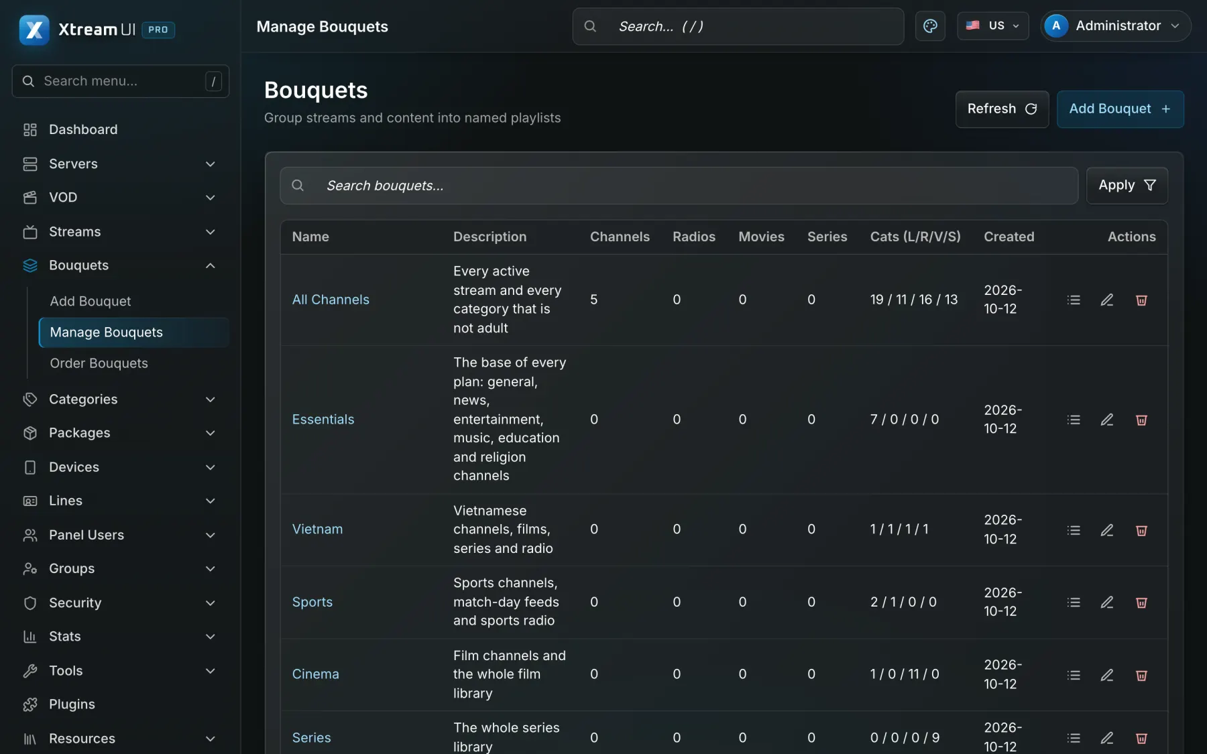Delete the Sports bouquet via trash icon
Viewport: 1207px width, 754px height.
click(1141, 603)
